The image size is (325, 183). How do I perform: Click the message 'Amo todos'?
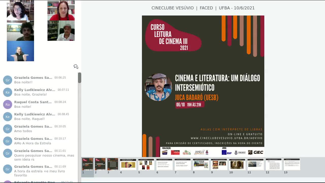pyautogui.click(x=23, y=131)
